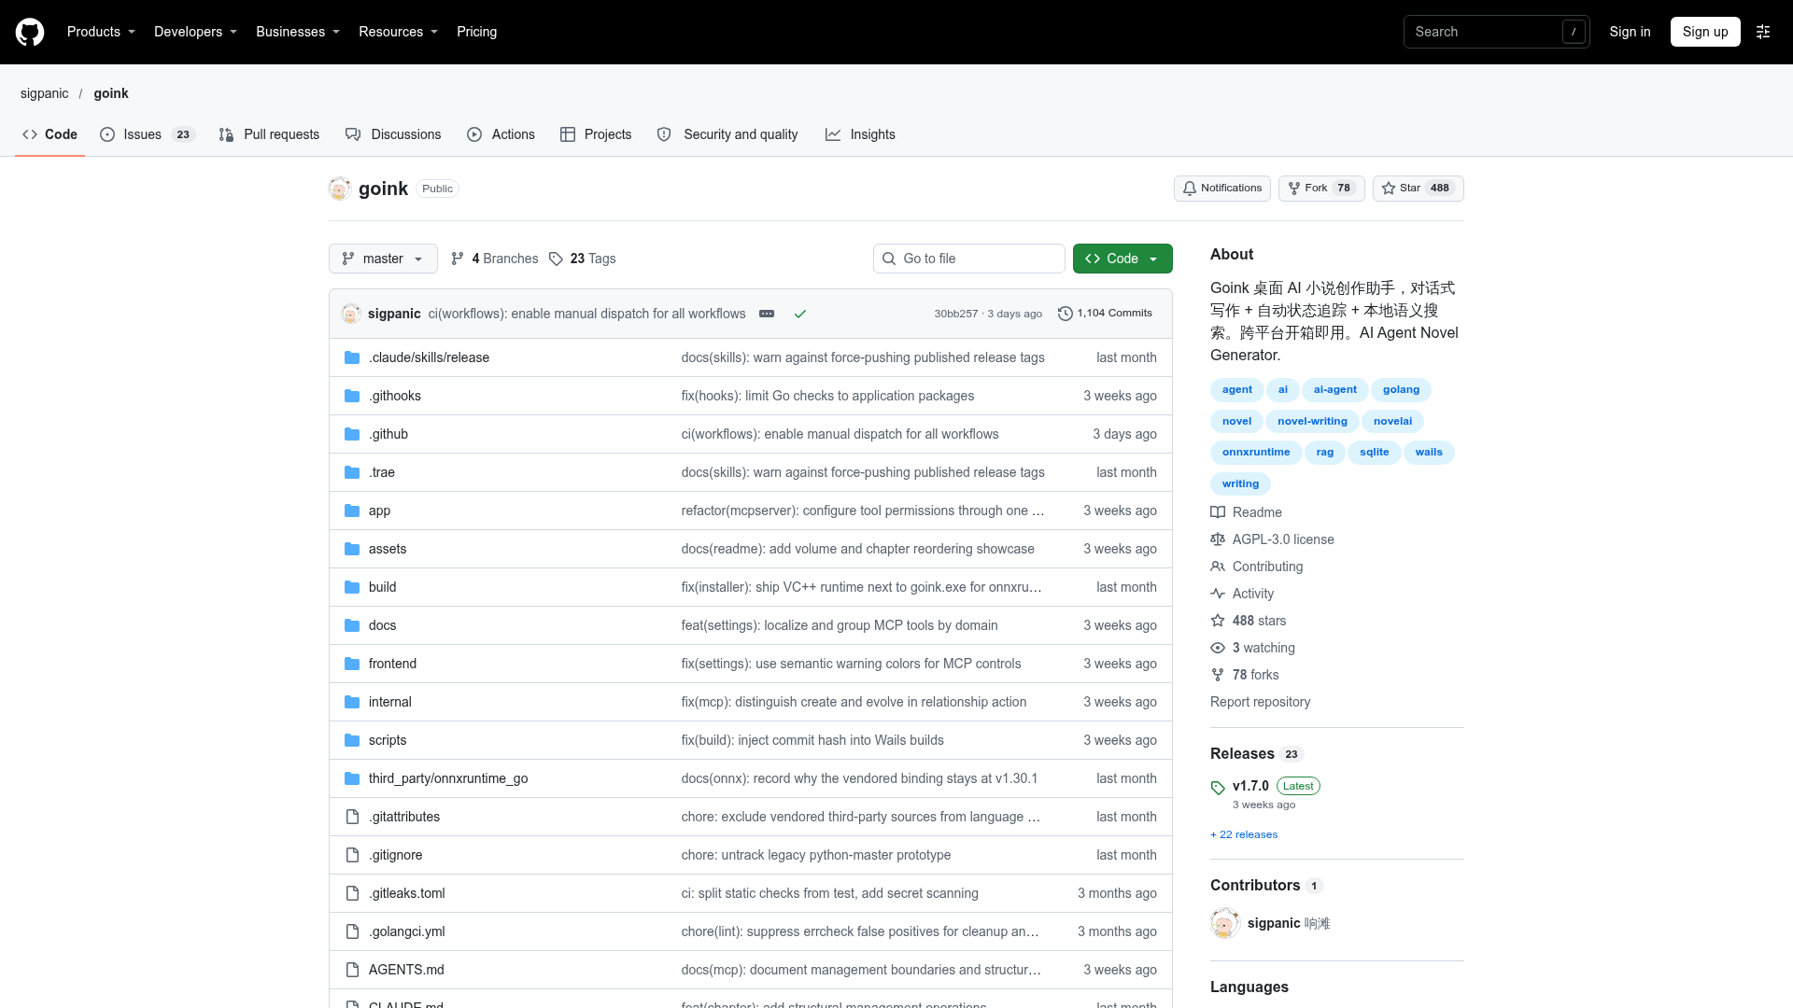
Task: Open the v1.7.0 release tag icon
Action: coord(1218,788)
